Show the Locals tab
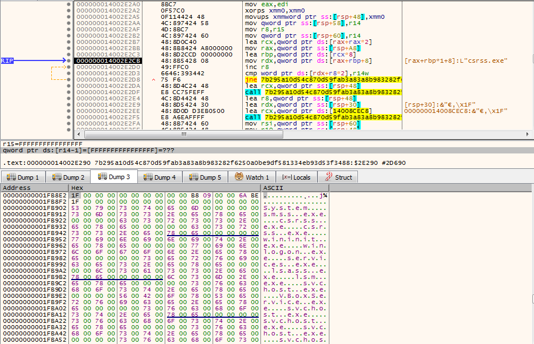 (x=296, y=177)
